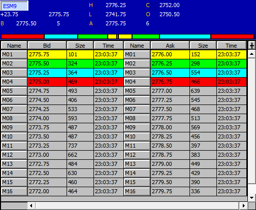Click the yellow best ask price 2776.00
The width and height of the screenshot is (256, 210).
(x=170, y=54)
